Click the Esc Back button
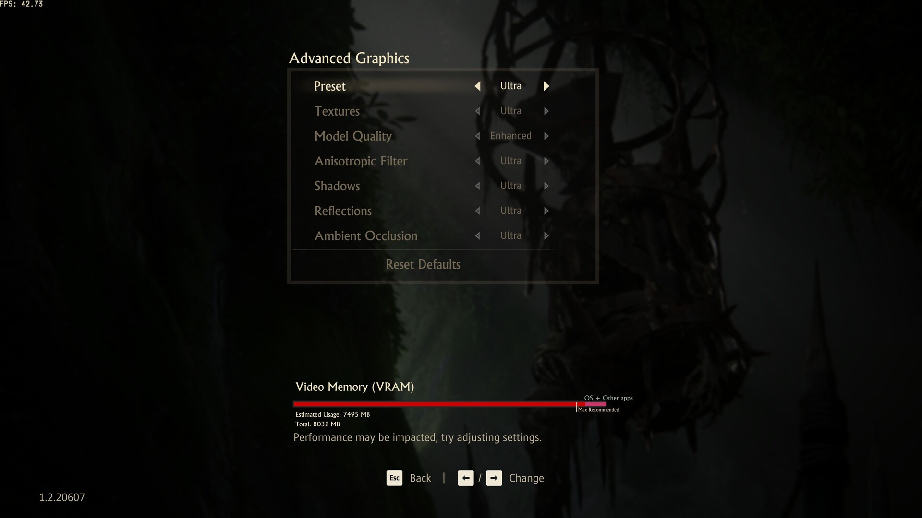This screenshot has height=518, width=922. click(x=409, y=478)
